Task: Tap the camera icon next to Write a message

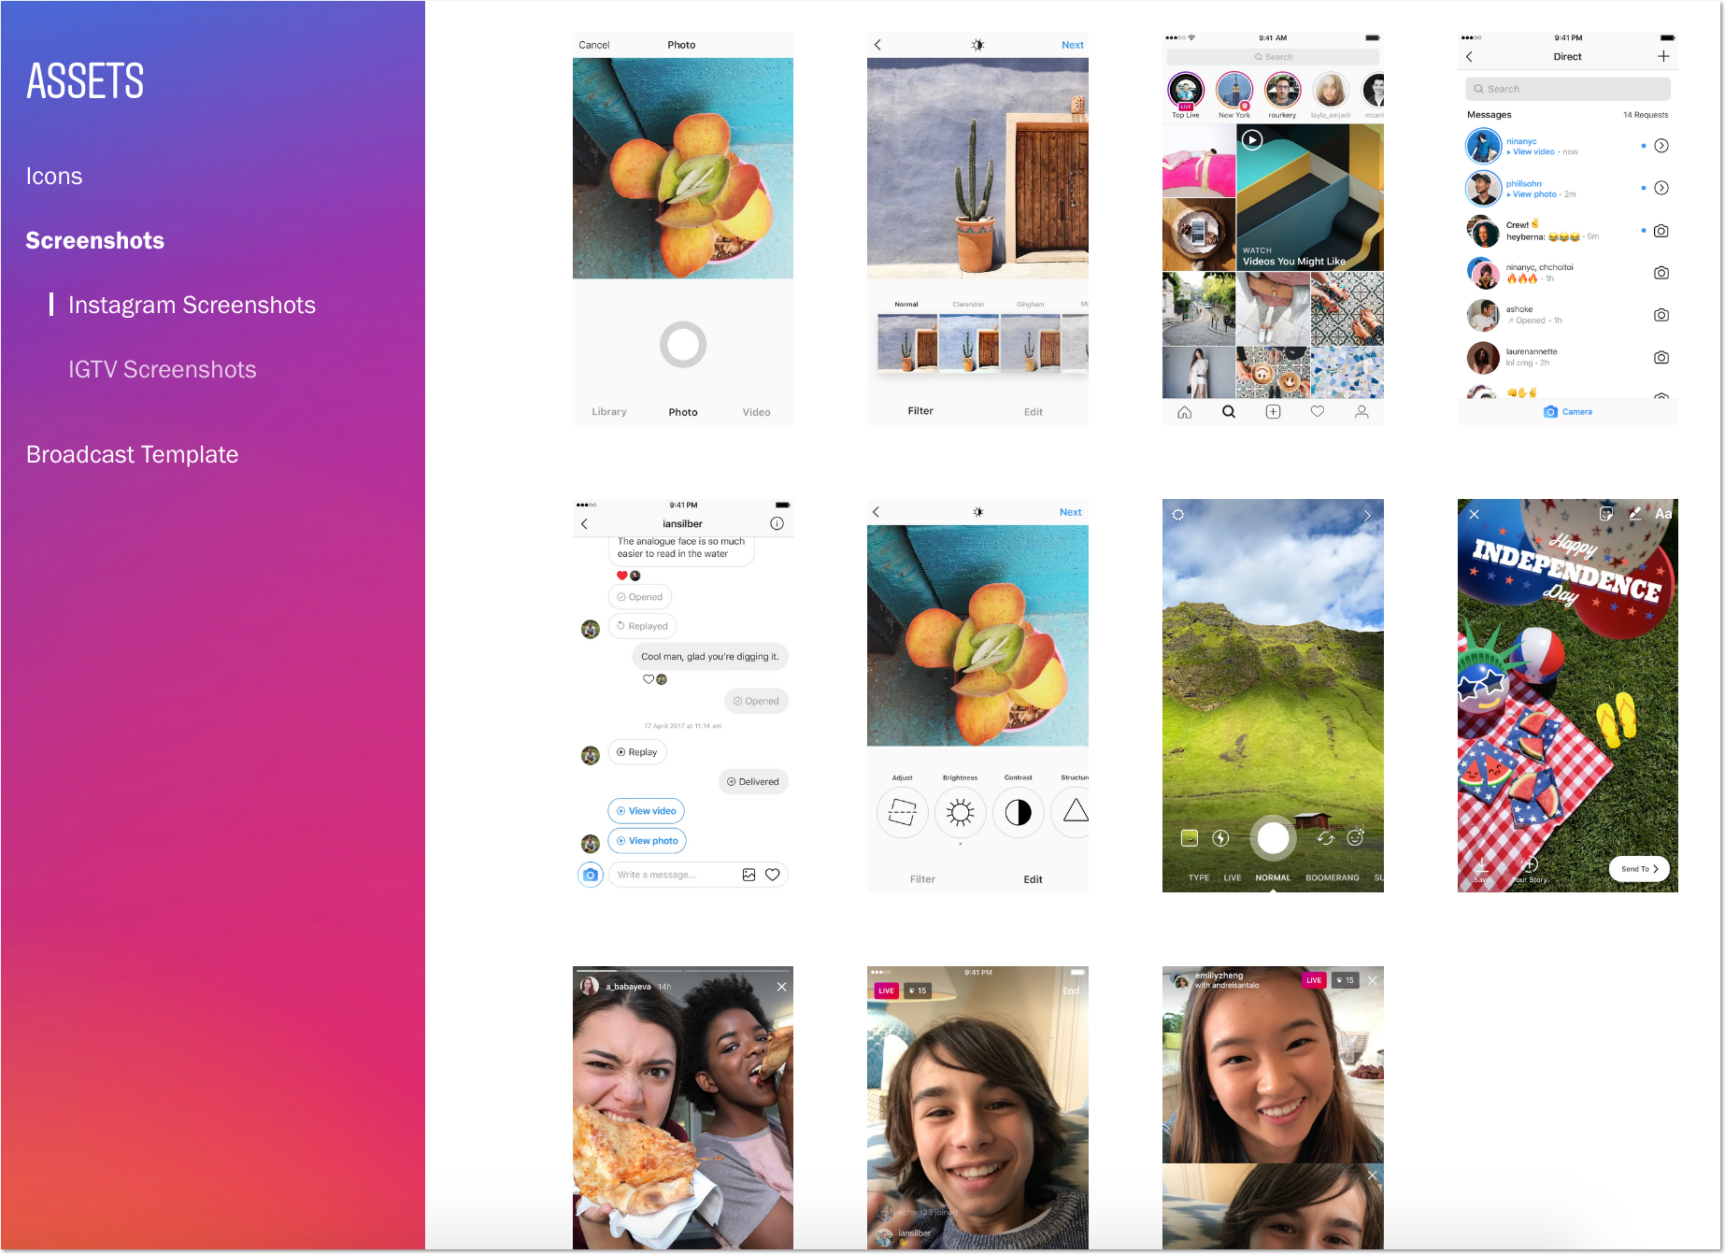Action: (591, 874)
